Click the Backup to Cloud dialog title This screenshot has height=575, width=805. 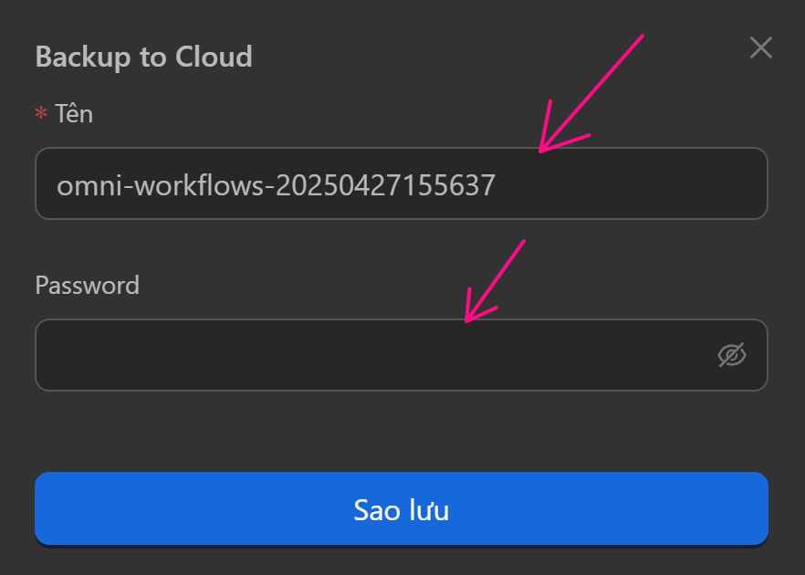point(143,57)
